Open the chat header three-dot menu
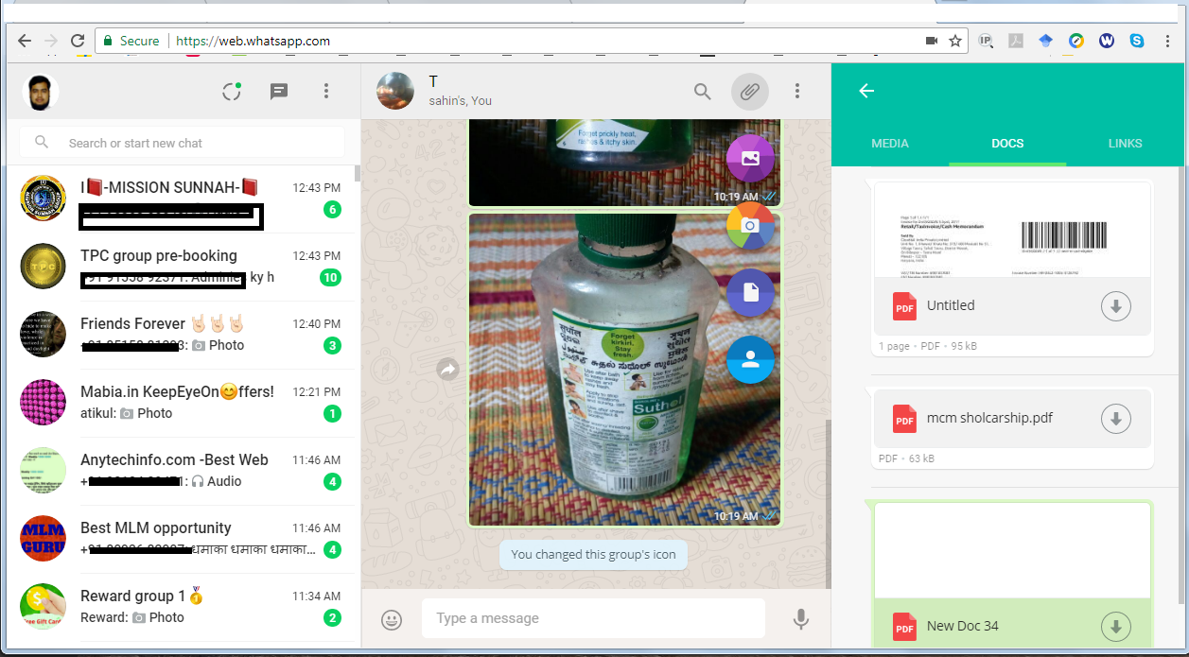Viewport: 1189px width, 657px height. point(797,92)
